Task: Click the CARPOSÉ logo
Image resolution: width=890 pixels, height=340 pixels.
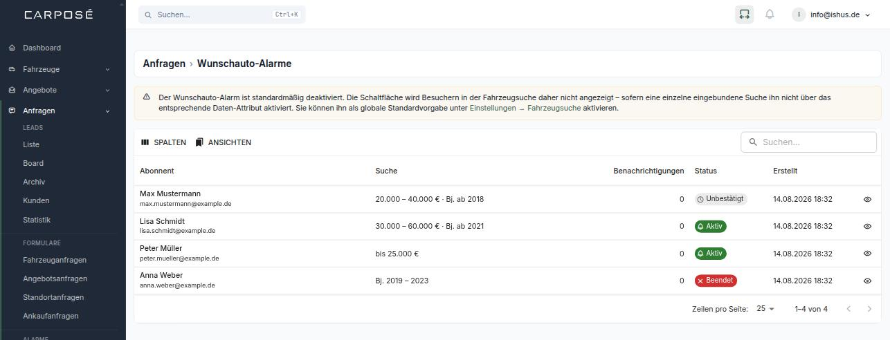Action: point(58,15)
